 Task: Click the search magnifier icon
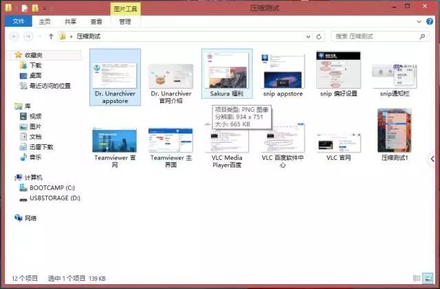click(422, 36)
